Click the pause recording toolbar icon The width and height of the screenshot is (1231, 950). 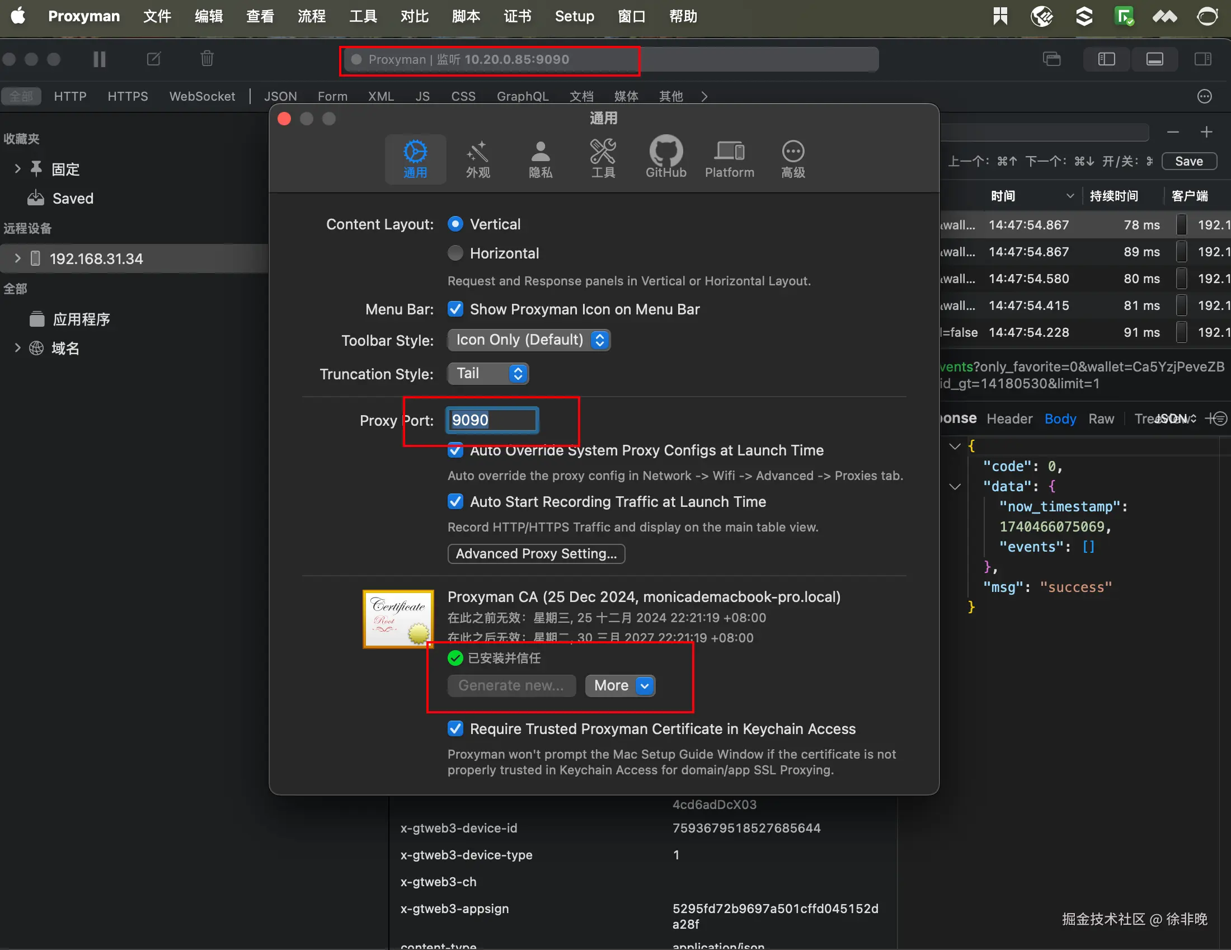click(99, 59)
